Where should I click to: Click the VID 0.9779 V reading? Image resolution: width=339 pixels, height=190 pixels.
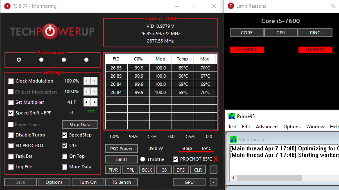point(160,26)
